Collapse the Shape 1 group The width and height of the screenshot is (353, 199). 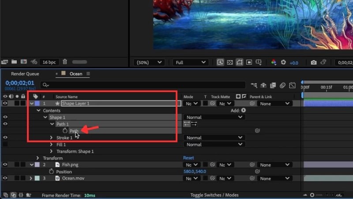(x=45, y=117)
